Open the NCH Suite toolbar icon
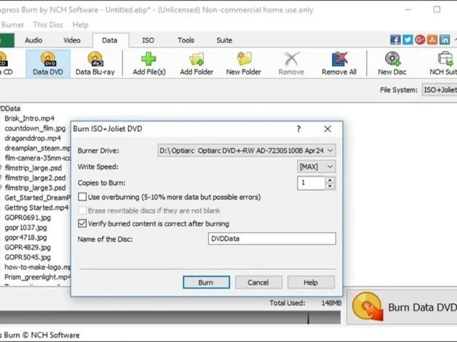This screenshot has height=342, width=457. (x=443, y=64)
